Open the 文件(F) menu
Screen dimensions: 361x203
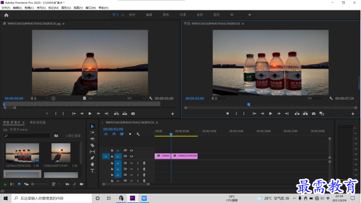pos(6,8)
